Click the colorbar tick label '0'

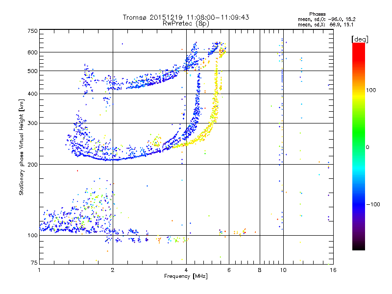tap(367, 147)
